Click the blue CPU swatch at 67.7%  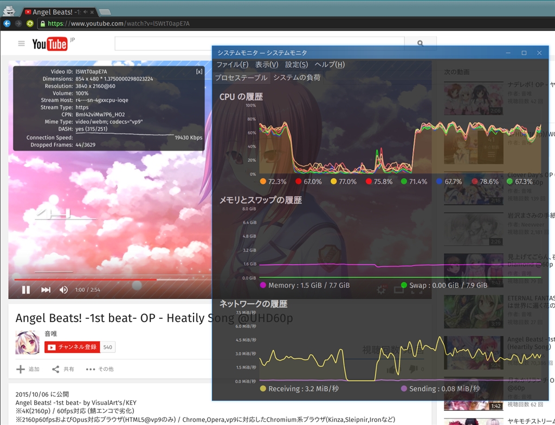pos(439,181)
